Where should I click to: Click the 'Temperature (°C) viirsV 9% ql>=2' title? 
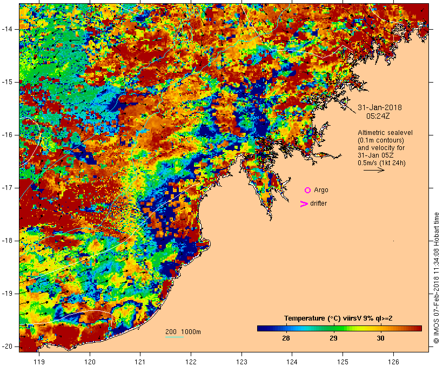click(338, 318)
